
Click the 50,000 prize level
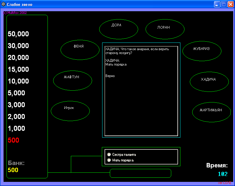(18, 34)
